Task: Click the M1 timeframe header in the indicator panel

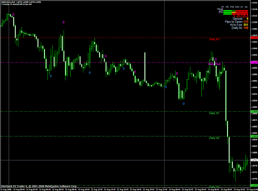Action: click(222, 7)
